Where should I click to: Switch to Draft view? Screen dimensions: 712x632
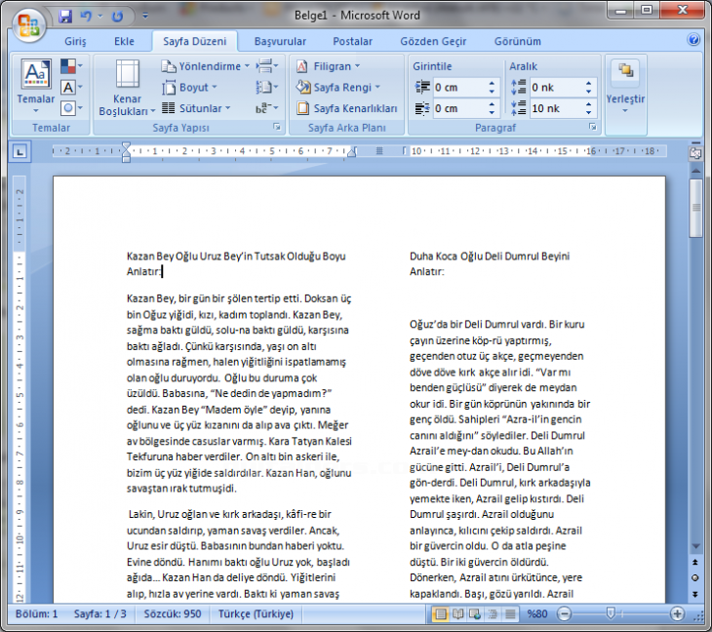click(x=510, y=614)
